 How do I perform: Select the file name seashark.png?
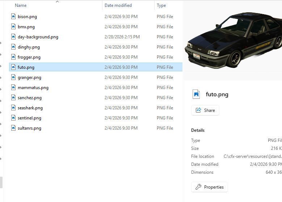coord(30,108)
